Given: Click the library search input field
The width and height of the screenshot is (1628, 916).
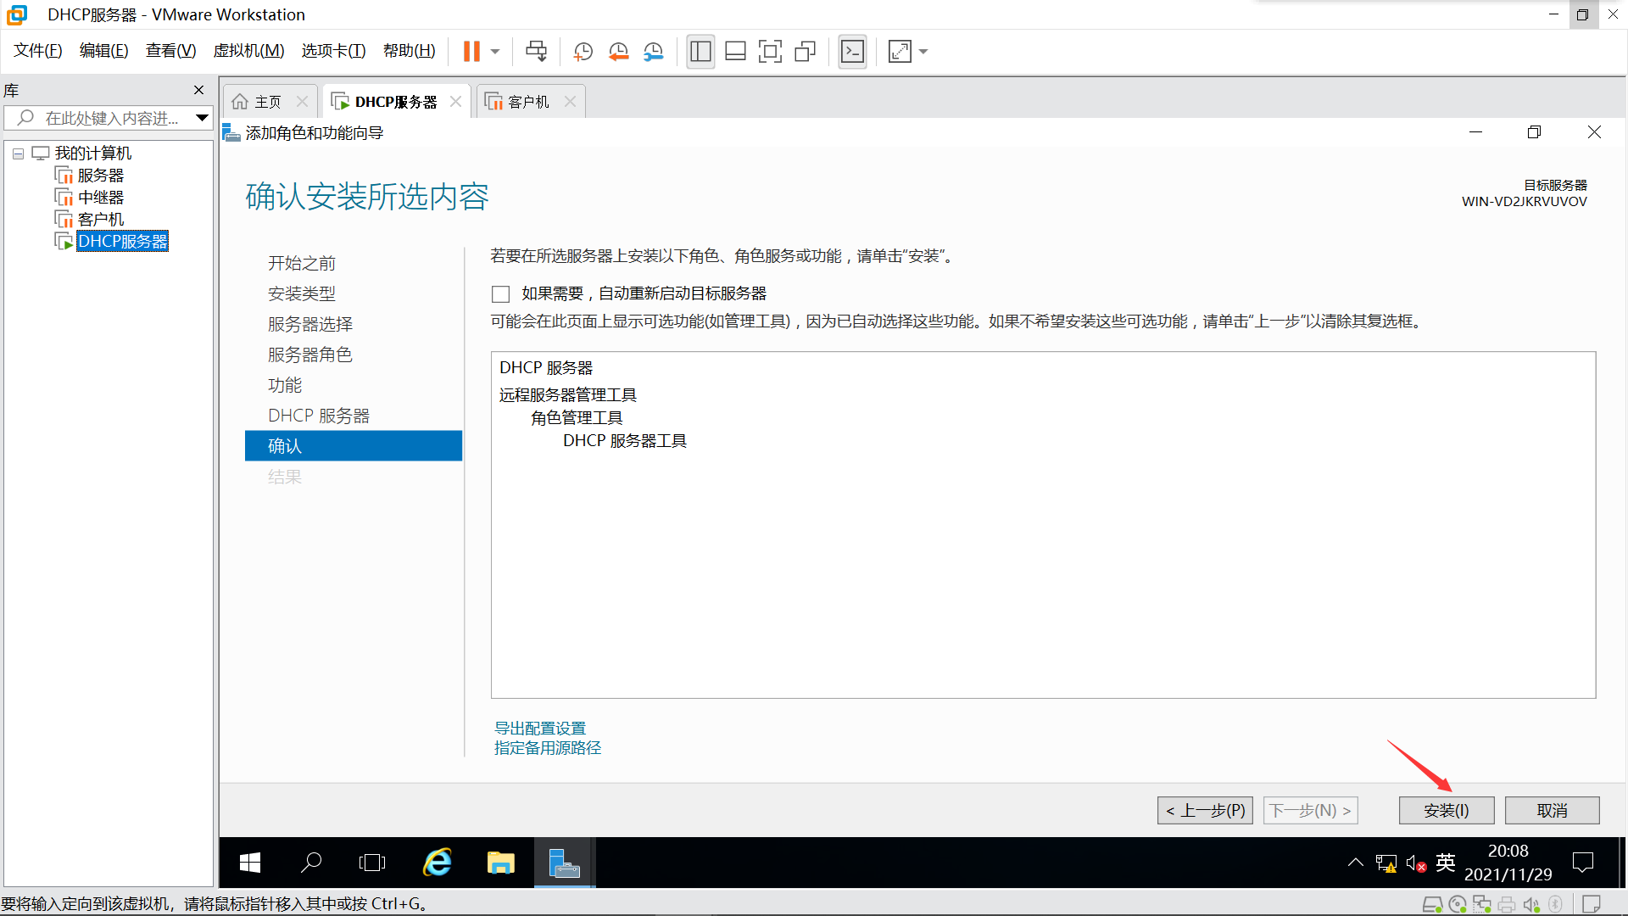Looking at the screenshot, I should pyautogui.click(x=110, y=118).
